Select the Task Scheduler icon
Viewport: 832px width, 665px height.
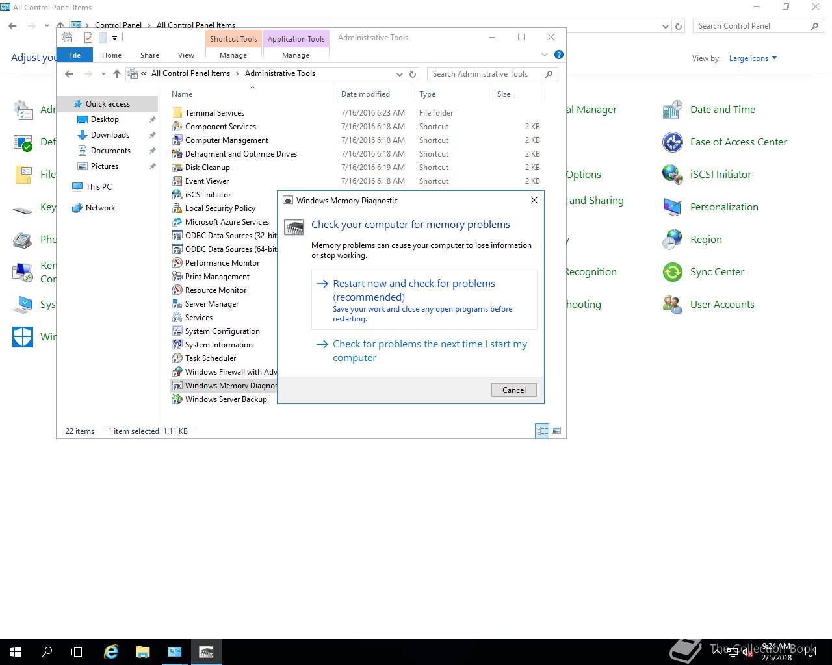pyautogui.click(x=177, y=358)
